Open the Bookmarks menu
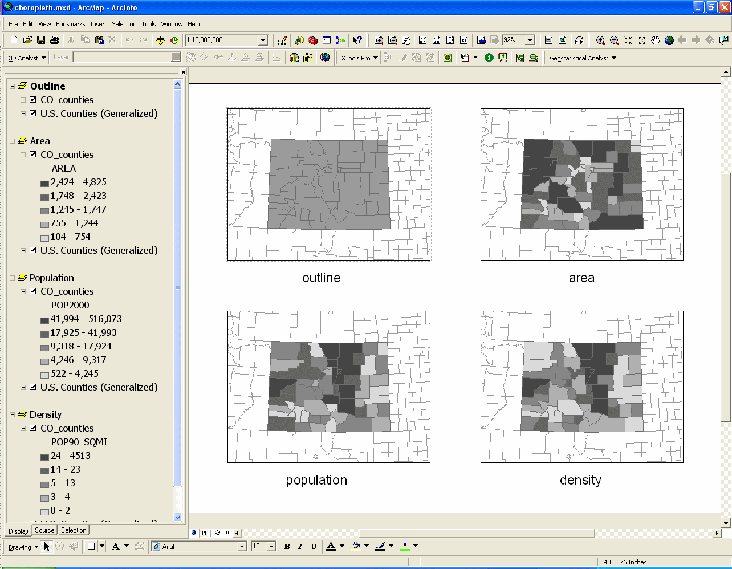 [70, 24]
